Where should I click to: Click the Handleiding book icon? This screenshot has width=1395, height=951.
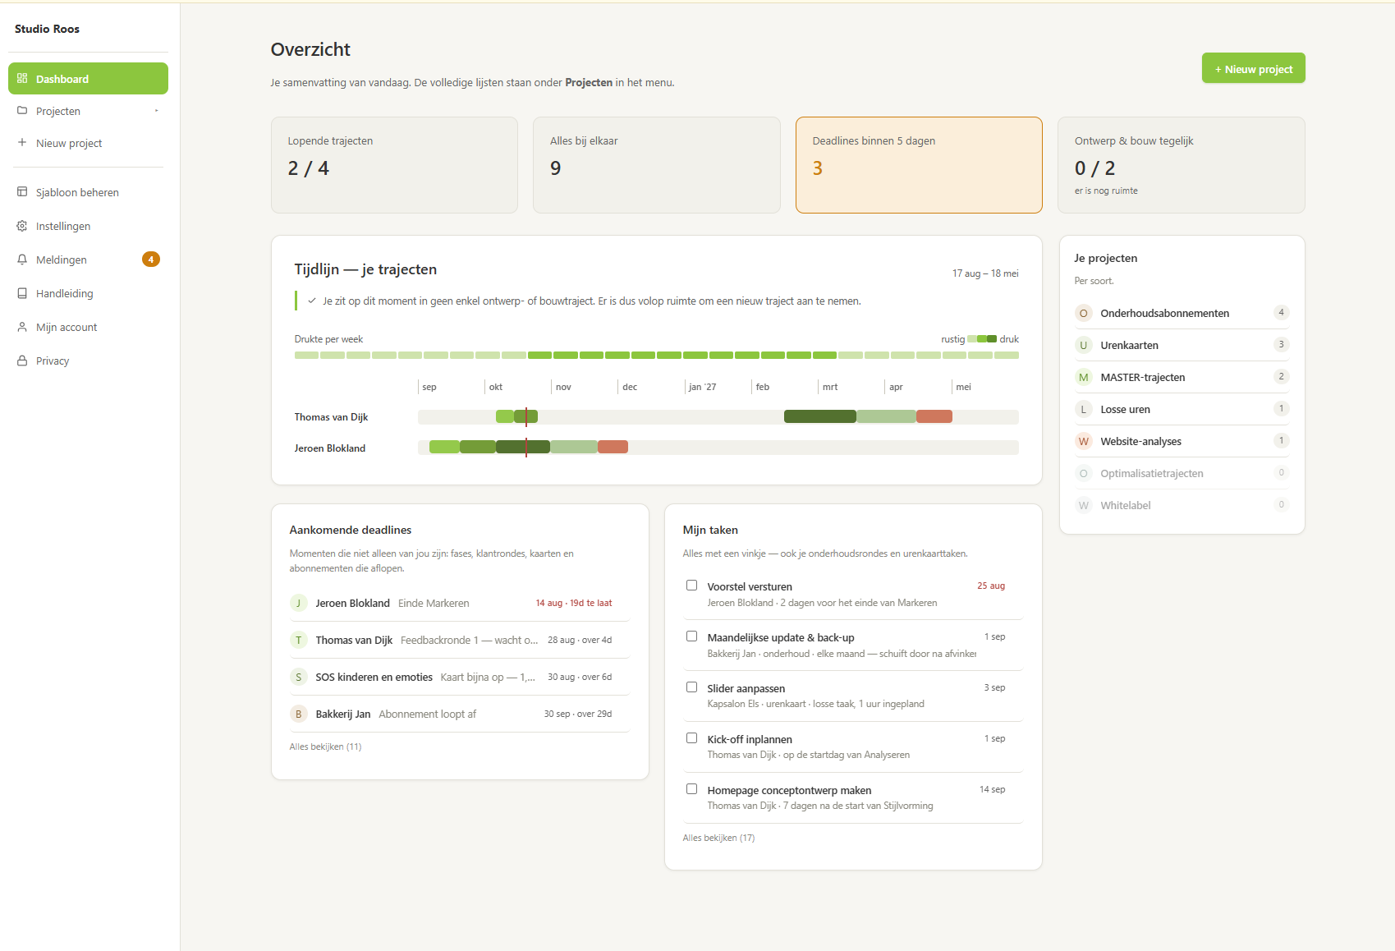(x=22, y=293)
